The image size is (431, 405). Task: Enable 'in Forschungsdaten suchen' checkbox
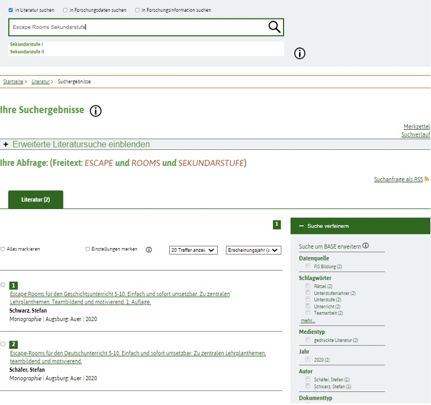point(65,10)
